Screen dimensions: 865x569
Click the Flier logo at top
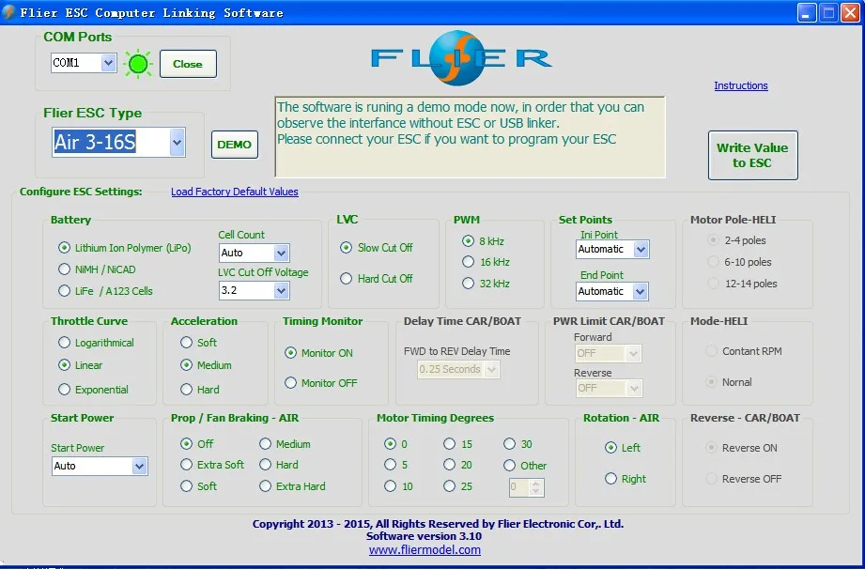(x=460, y=57)
